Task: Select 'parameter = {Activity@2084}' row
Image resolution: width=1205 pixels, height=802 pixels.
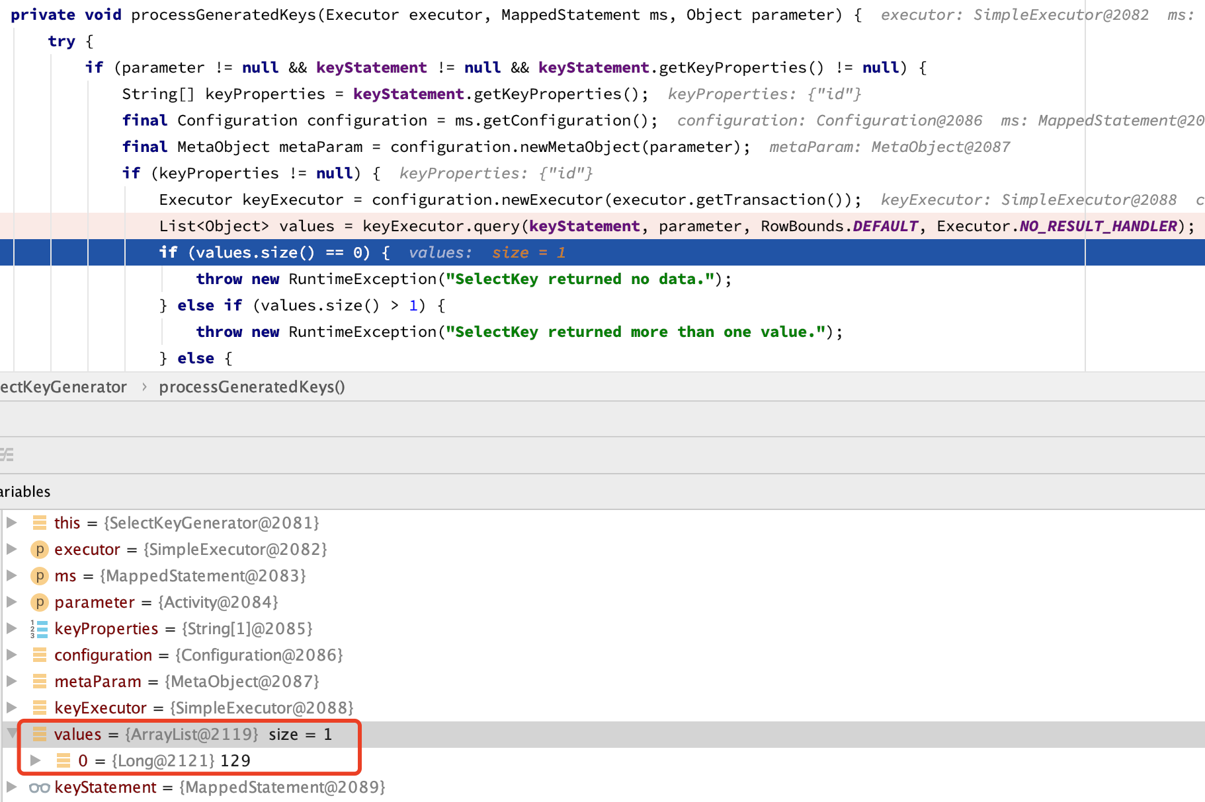Action: point(602,602)
